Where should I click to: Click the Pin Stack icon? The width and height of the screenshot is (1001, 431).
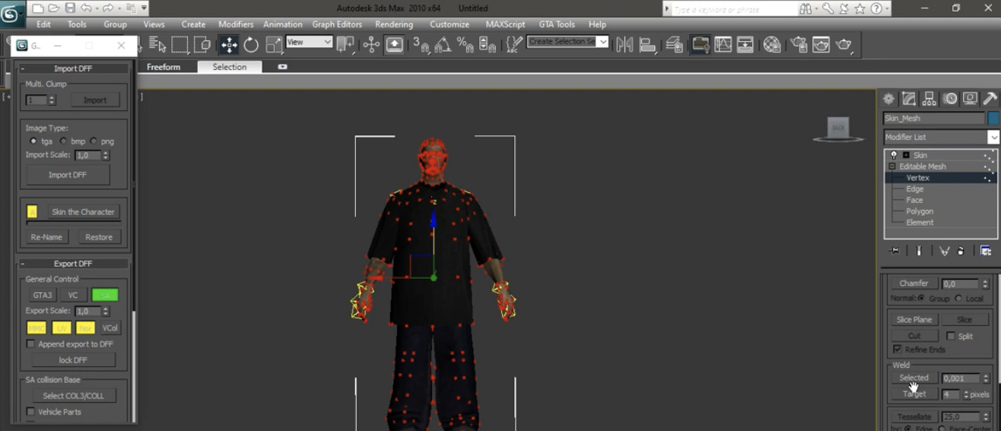(x=895, y=251)
